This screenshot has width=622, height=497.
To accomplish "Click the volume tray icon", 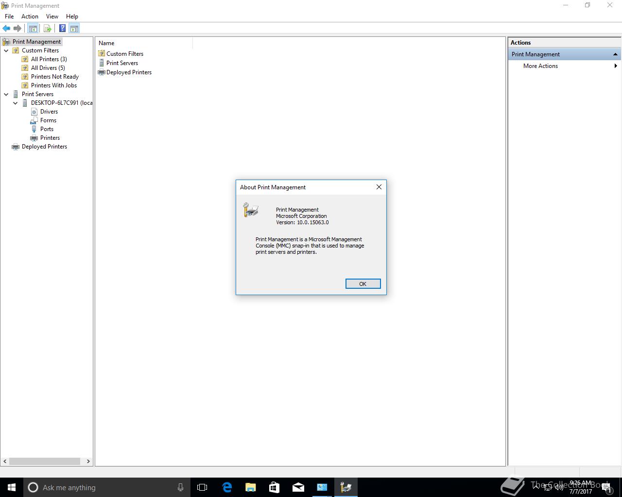I will click(x=559, y=487).
